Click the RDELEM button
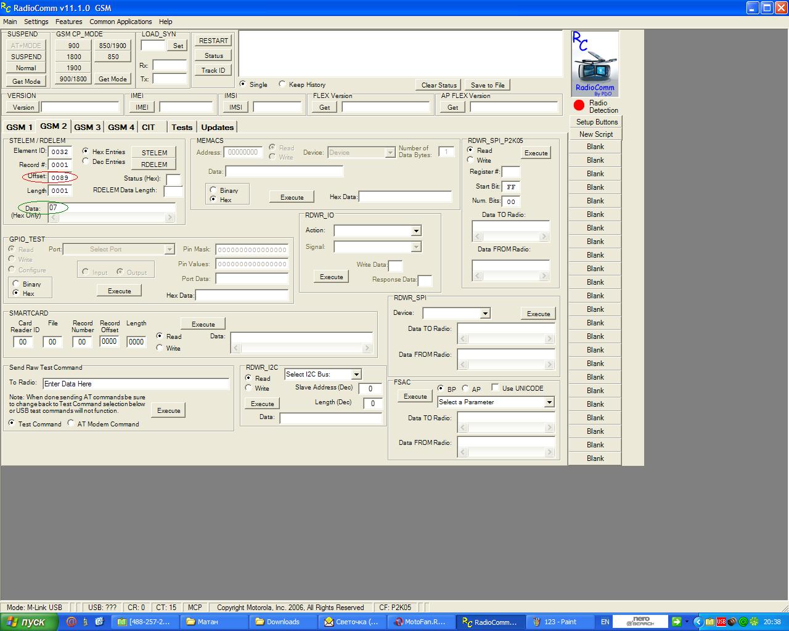 point(154,164)
